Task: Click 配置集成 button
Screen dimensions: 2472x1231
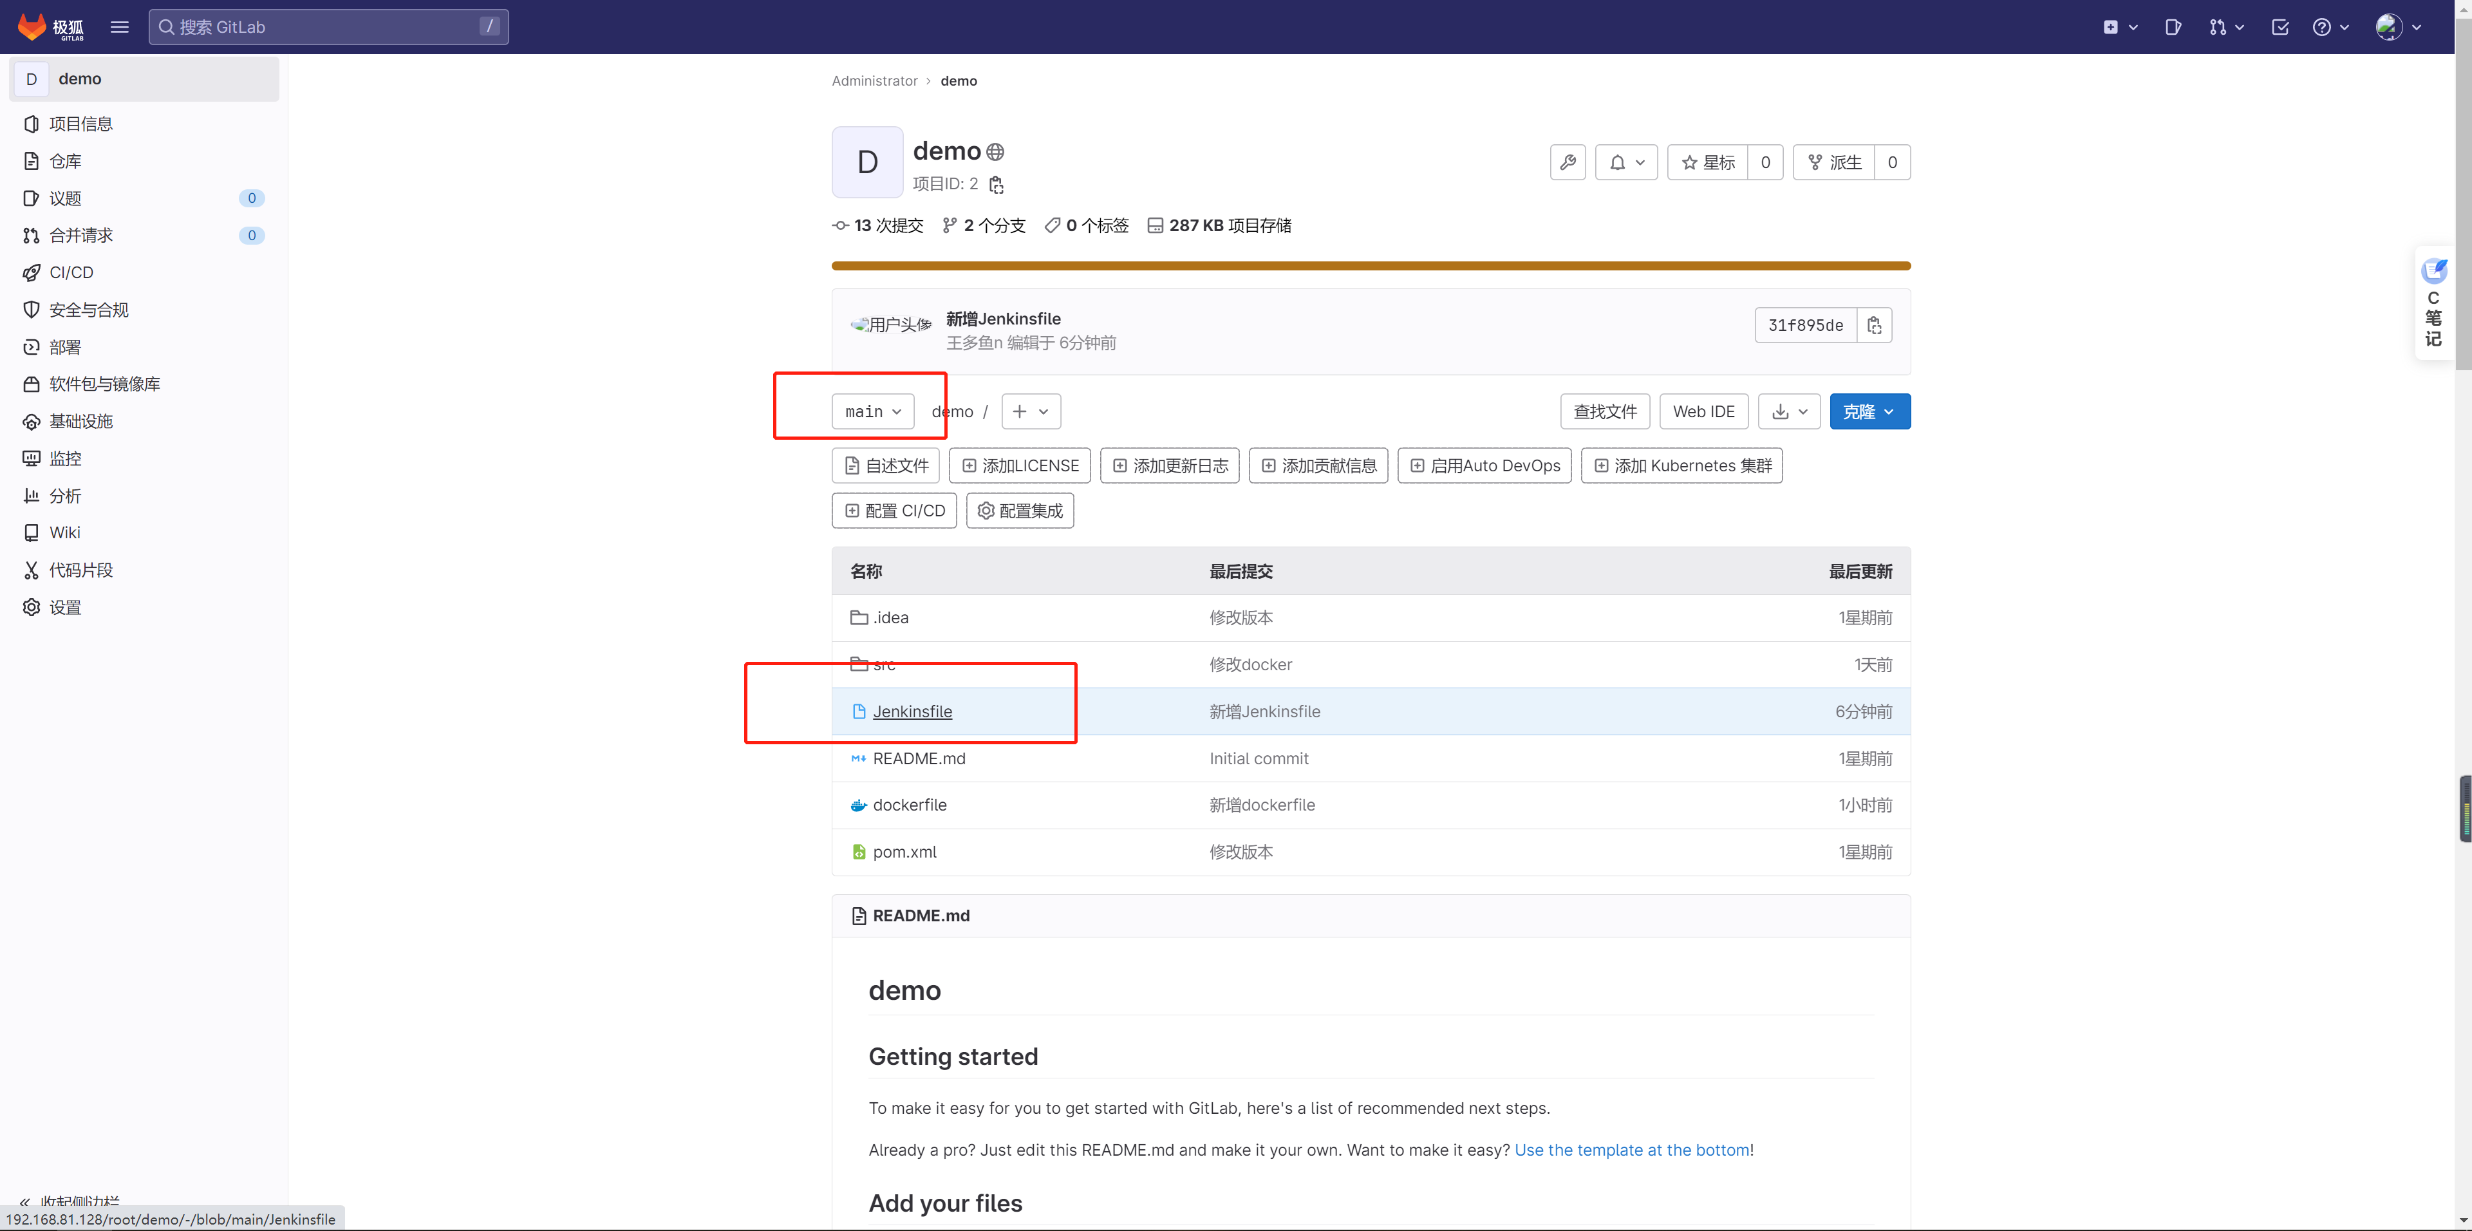Action: (1019, 511)
